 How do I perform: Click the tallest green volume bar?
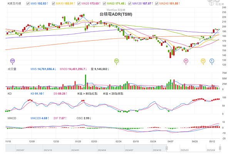click(85, 82)
